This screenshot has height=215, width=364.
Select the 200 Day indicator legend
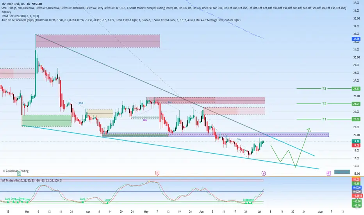(x=6, y=12)
